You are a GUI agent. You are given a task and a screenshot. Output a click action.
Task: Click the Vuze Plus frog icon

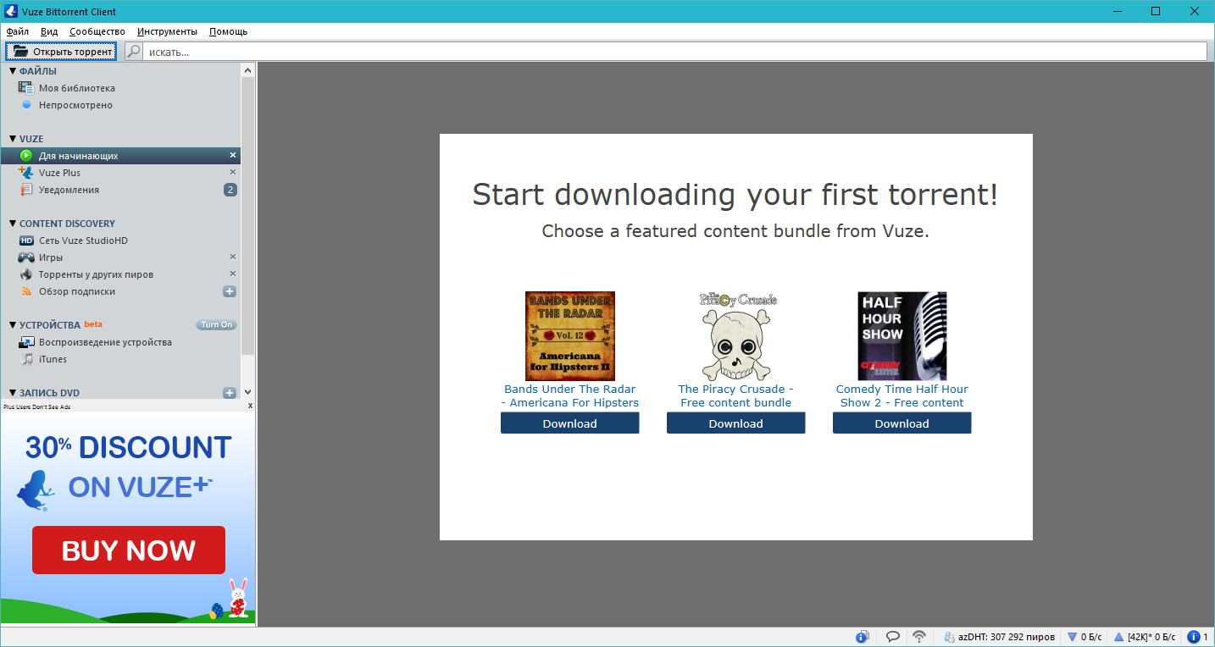point(26,173)
